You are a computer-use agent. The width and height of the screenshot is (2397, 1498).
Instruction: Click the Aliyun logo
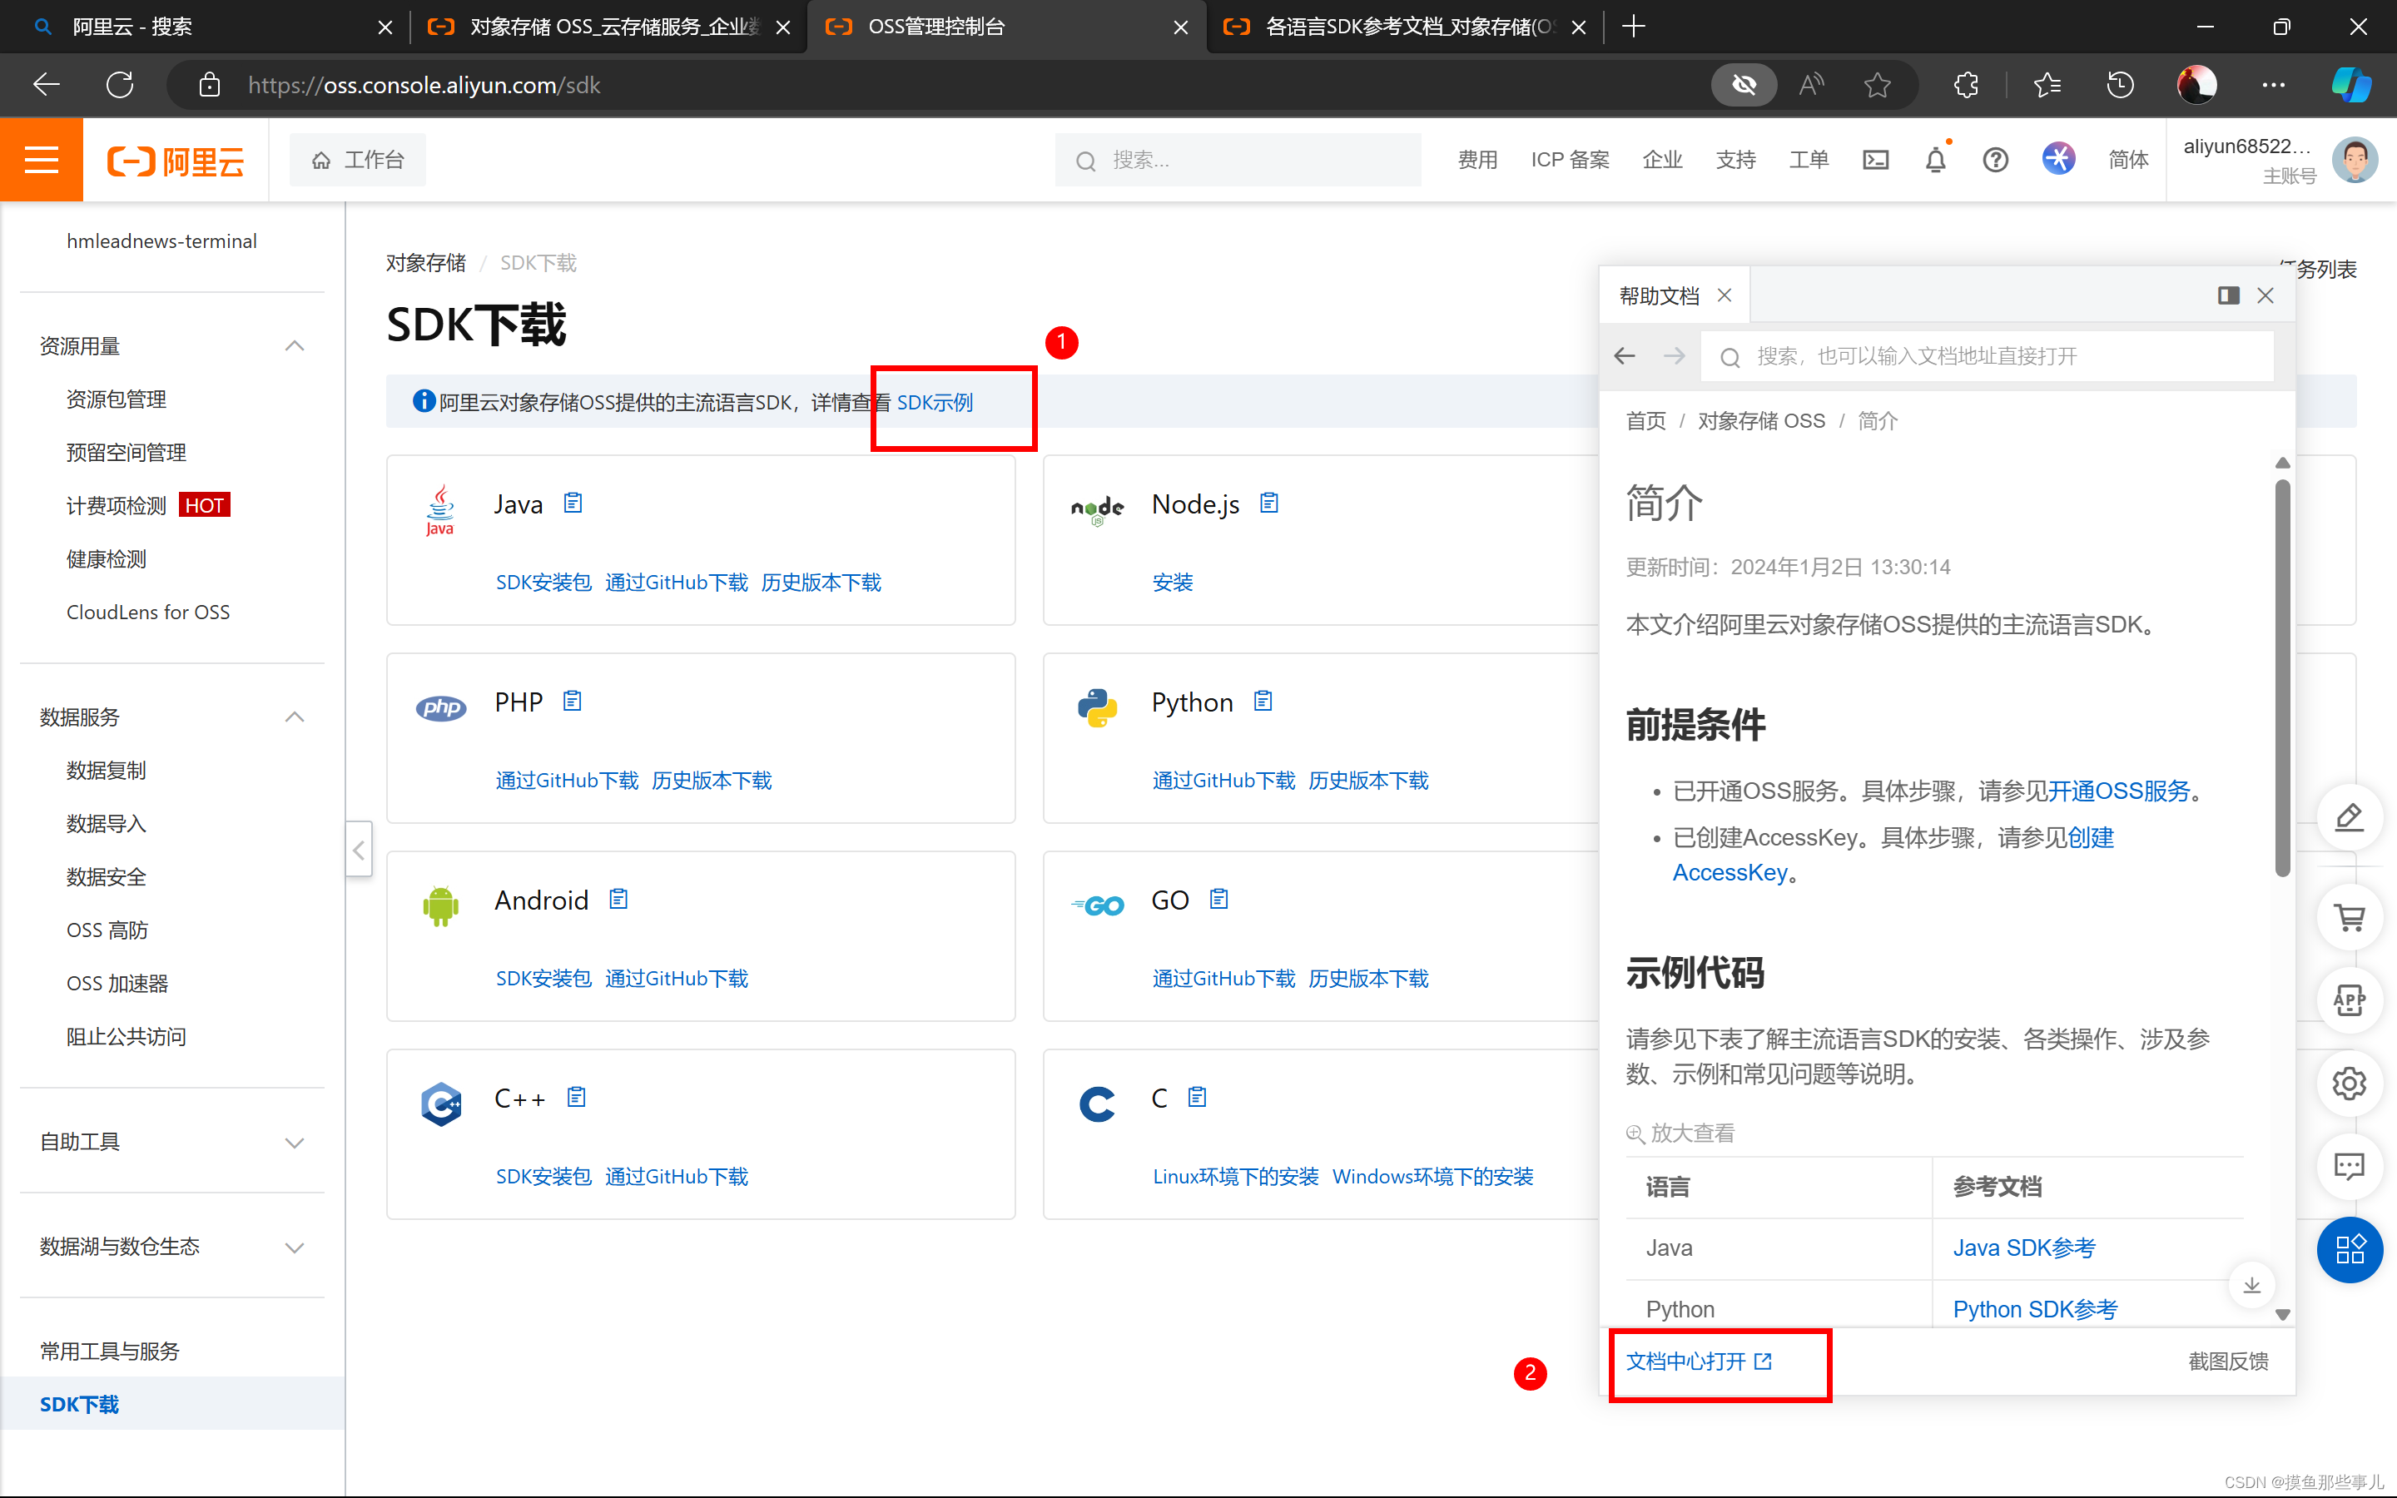click(x=176, y=161)
